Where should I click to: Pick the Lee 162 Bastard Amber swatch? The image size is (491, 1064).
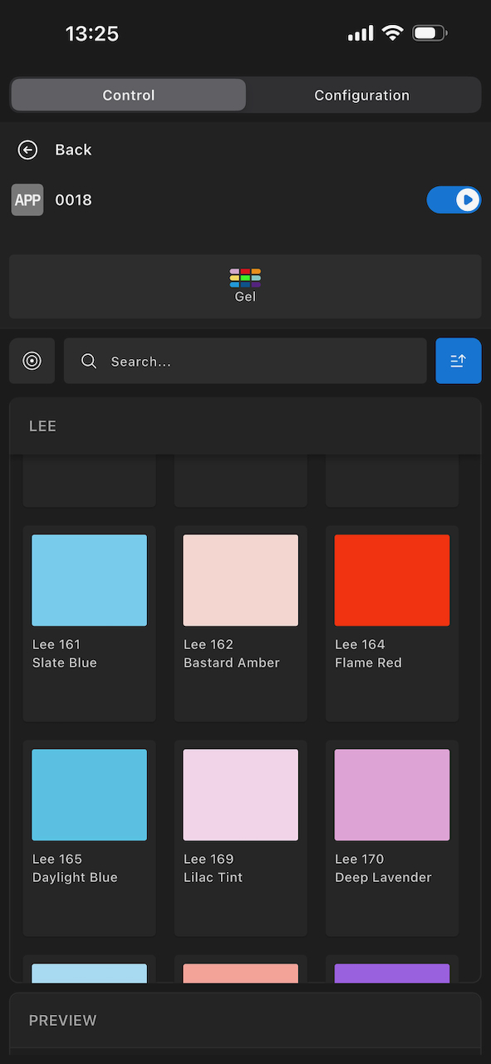pyautogui.click(x=241, y=580)
